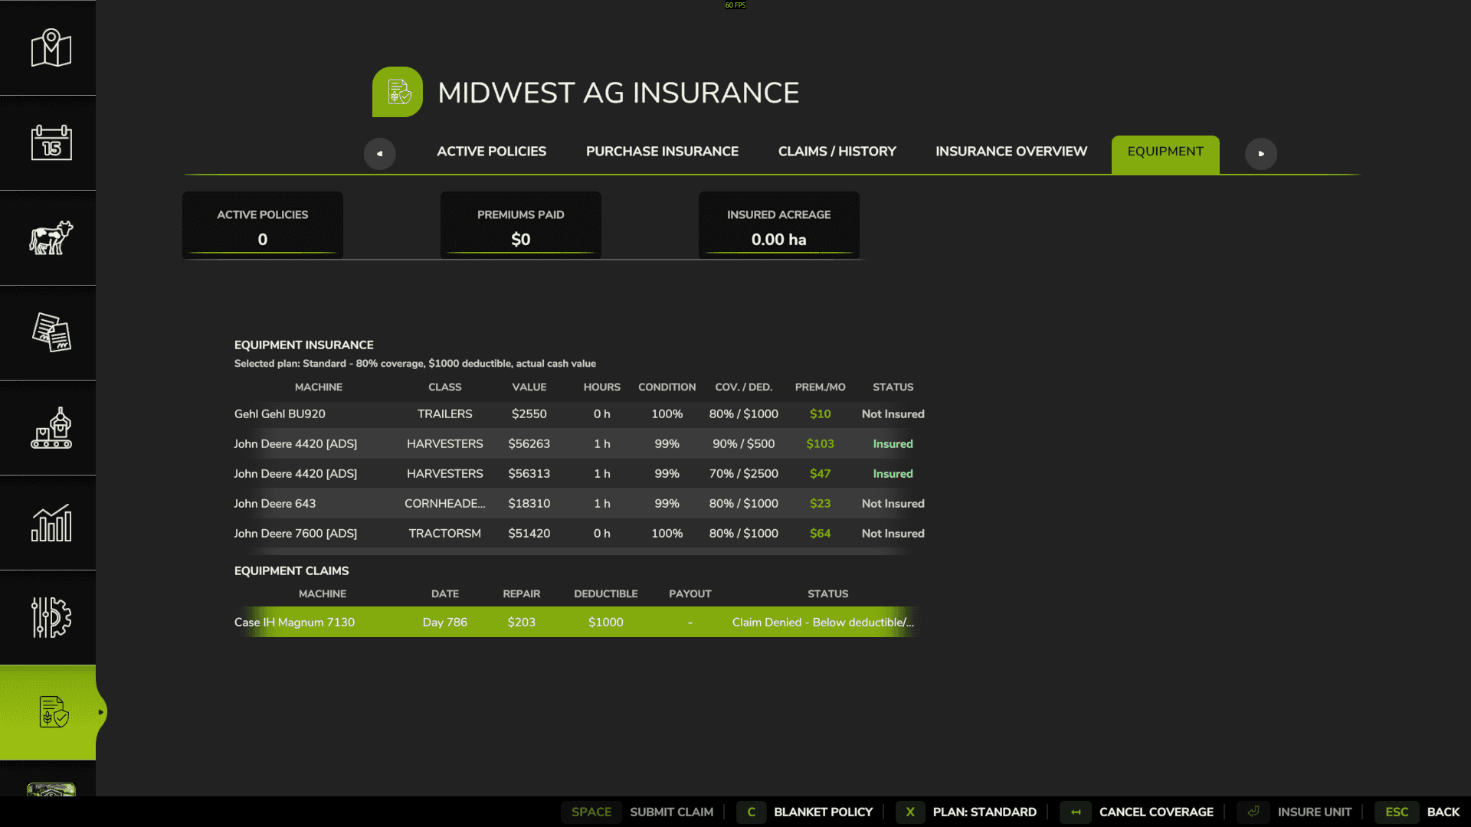Open the contracts documents icon
This screenshot has height=827, width=1471.
(x=51, y=332)
